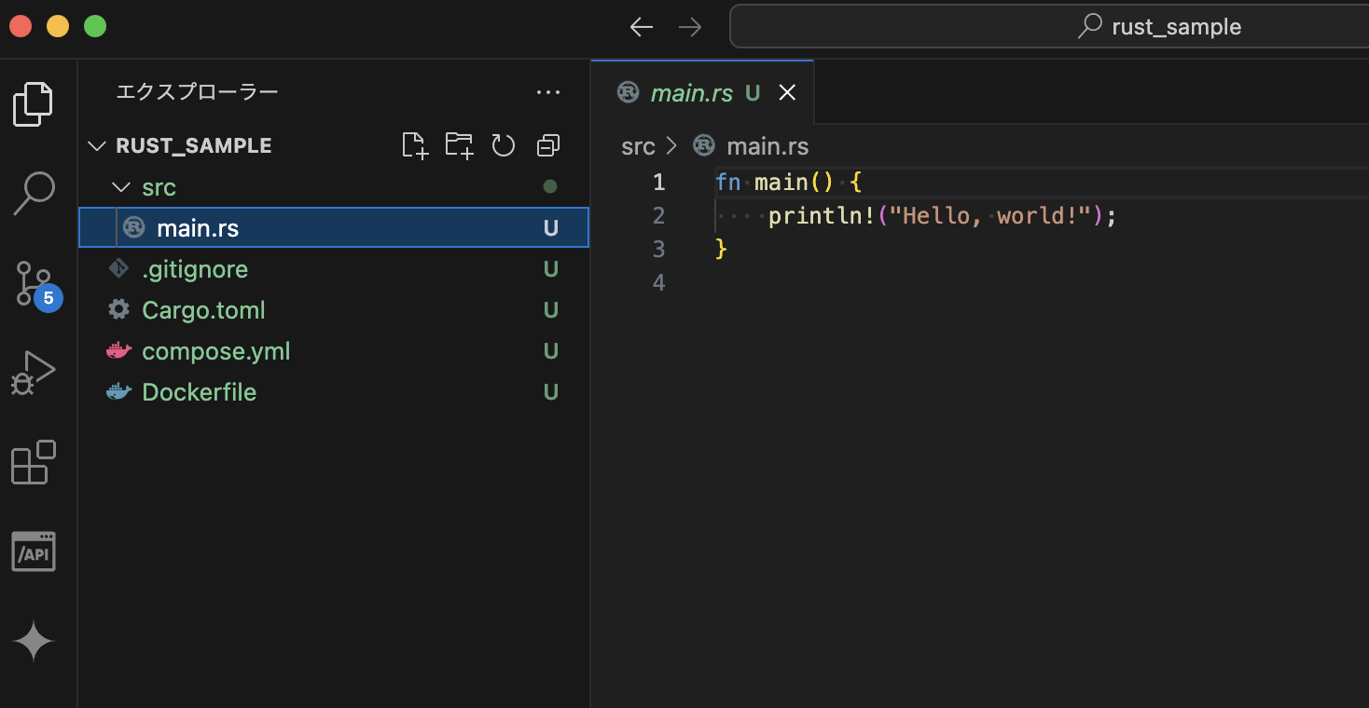
Task: Click the main function name in code
Action: click(x=781, y=182)
